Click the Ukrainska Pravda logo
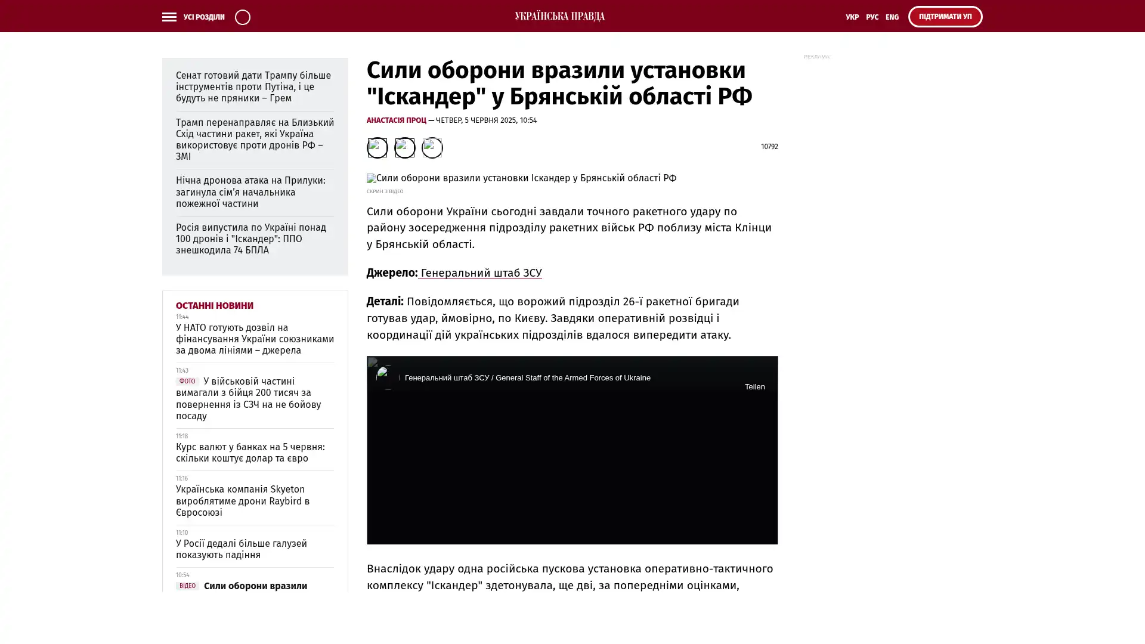The height and width of the screenshot is (644, 1145). pos(559,16)
